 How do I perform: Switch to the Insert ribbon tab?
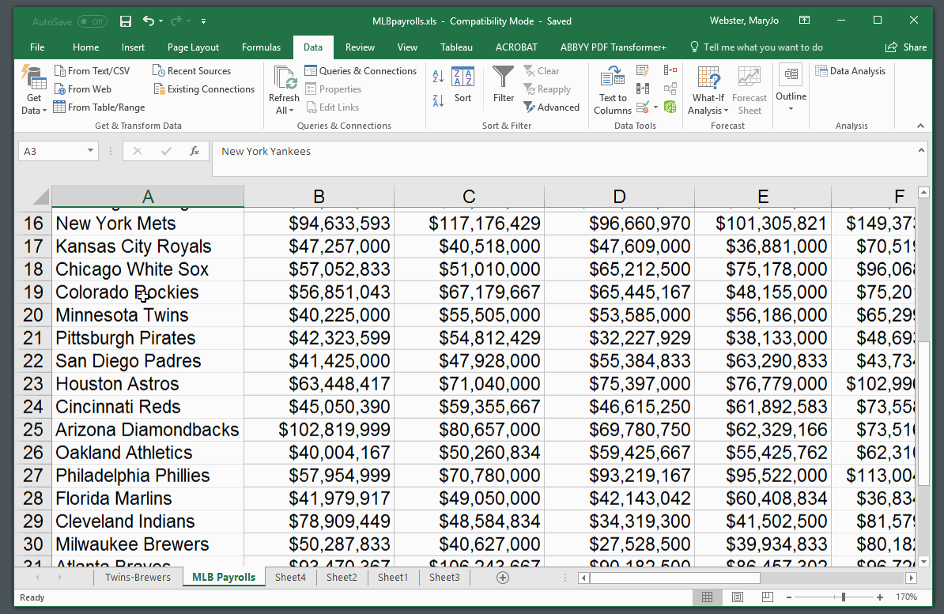[x=133, y=47]
